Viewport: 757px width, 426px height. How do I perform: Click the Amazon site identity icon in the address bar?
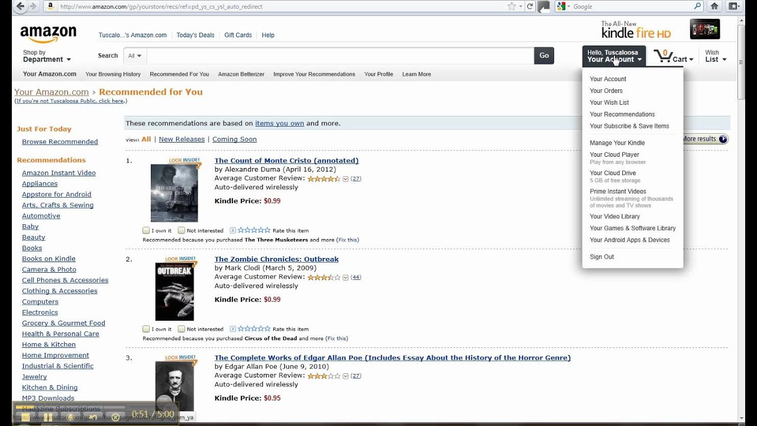pyautogui.click(x=50, y=7)
